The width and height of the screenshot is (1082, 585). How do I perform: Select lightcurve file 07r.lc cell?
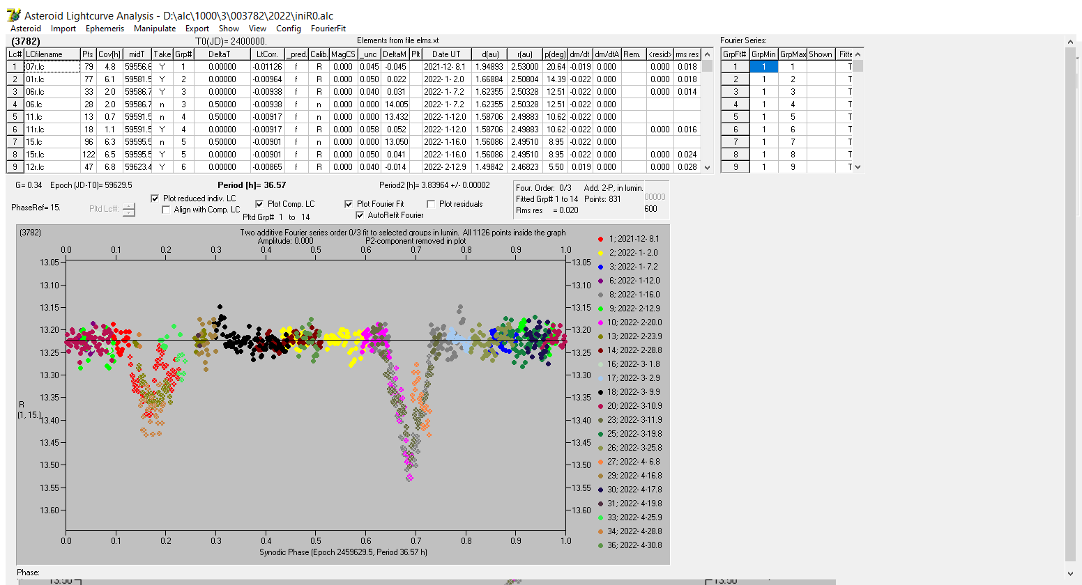(x=52, y=67)
